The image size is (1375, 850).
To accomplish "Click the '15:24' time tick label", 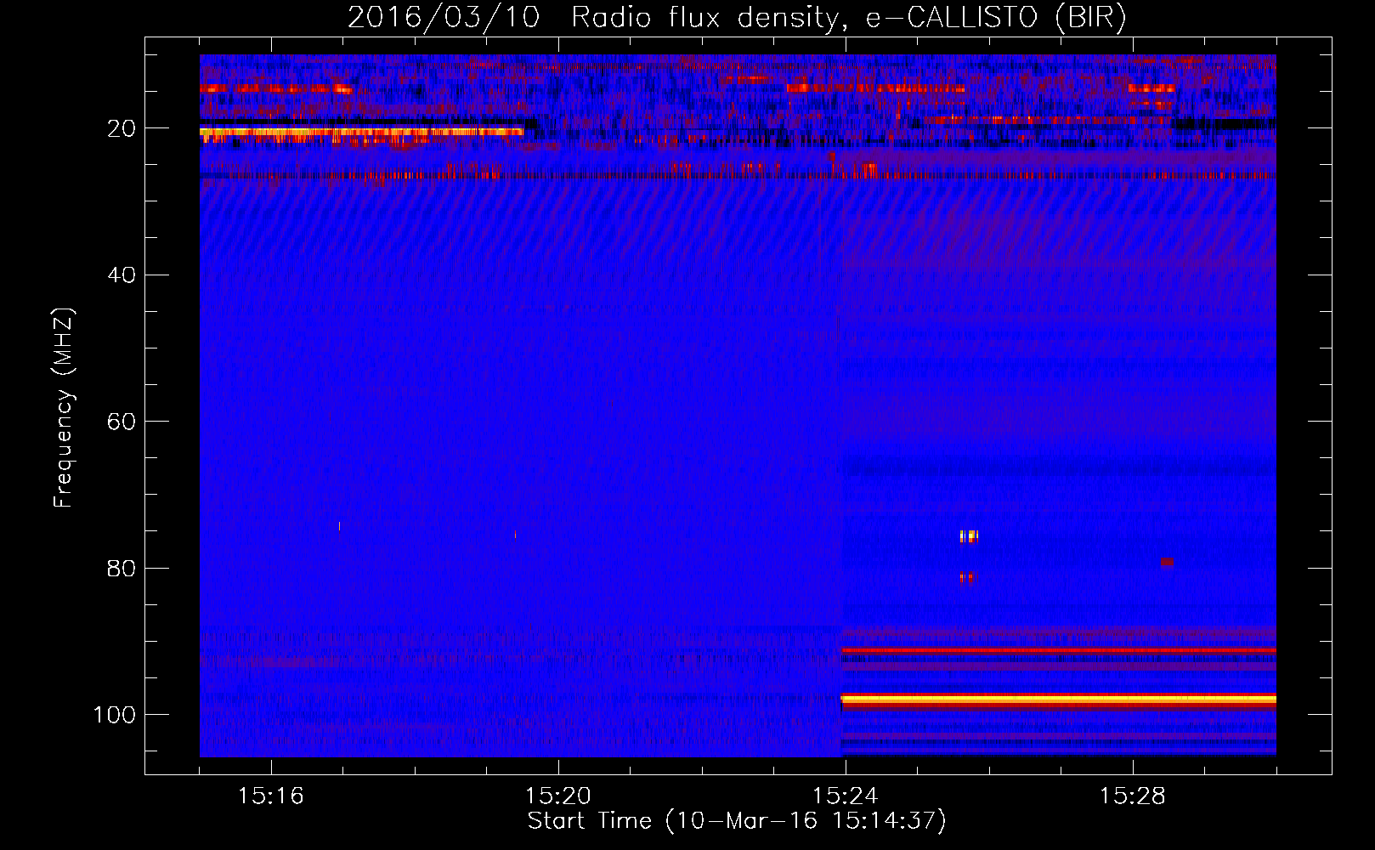I will coord(846,796).
